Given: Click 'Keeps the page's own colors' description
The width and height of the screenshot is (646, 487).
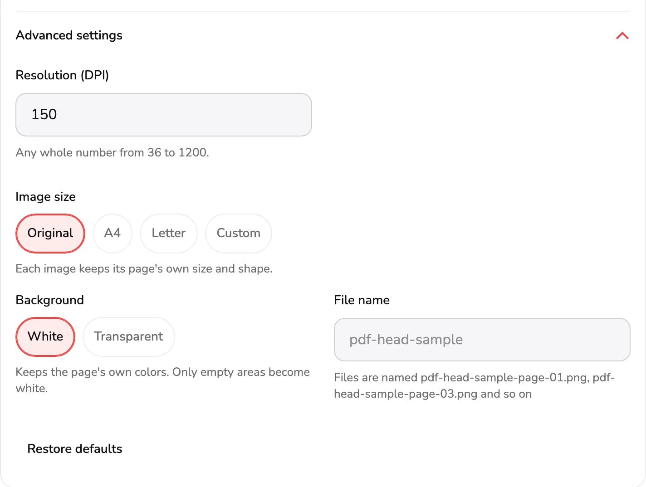Looking at the screenshot, I should [163, 380].
